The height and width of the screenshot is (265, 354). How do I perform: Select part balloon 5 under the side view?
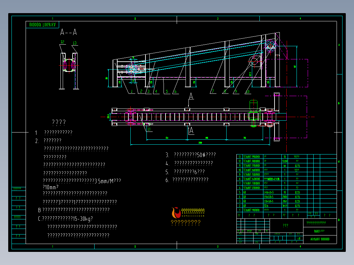(167, 92)
